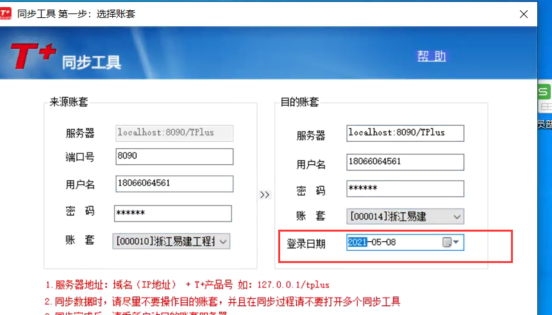The image size is (552, 315).
Task: Click the 来源账套 group label
Action: pos(69,102)
